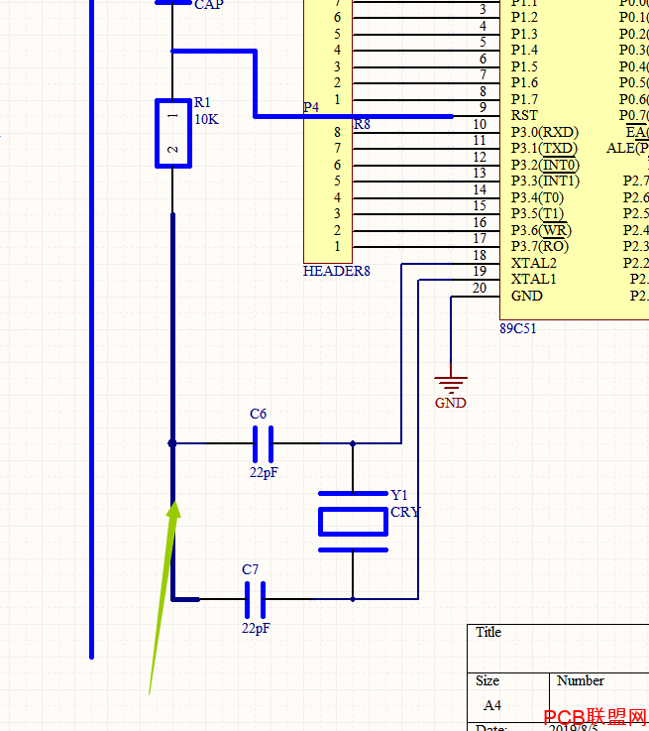Click the Number field in the title block
This screenshot has height=731, width=649.
coord(599,698)
